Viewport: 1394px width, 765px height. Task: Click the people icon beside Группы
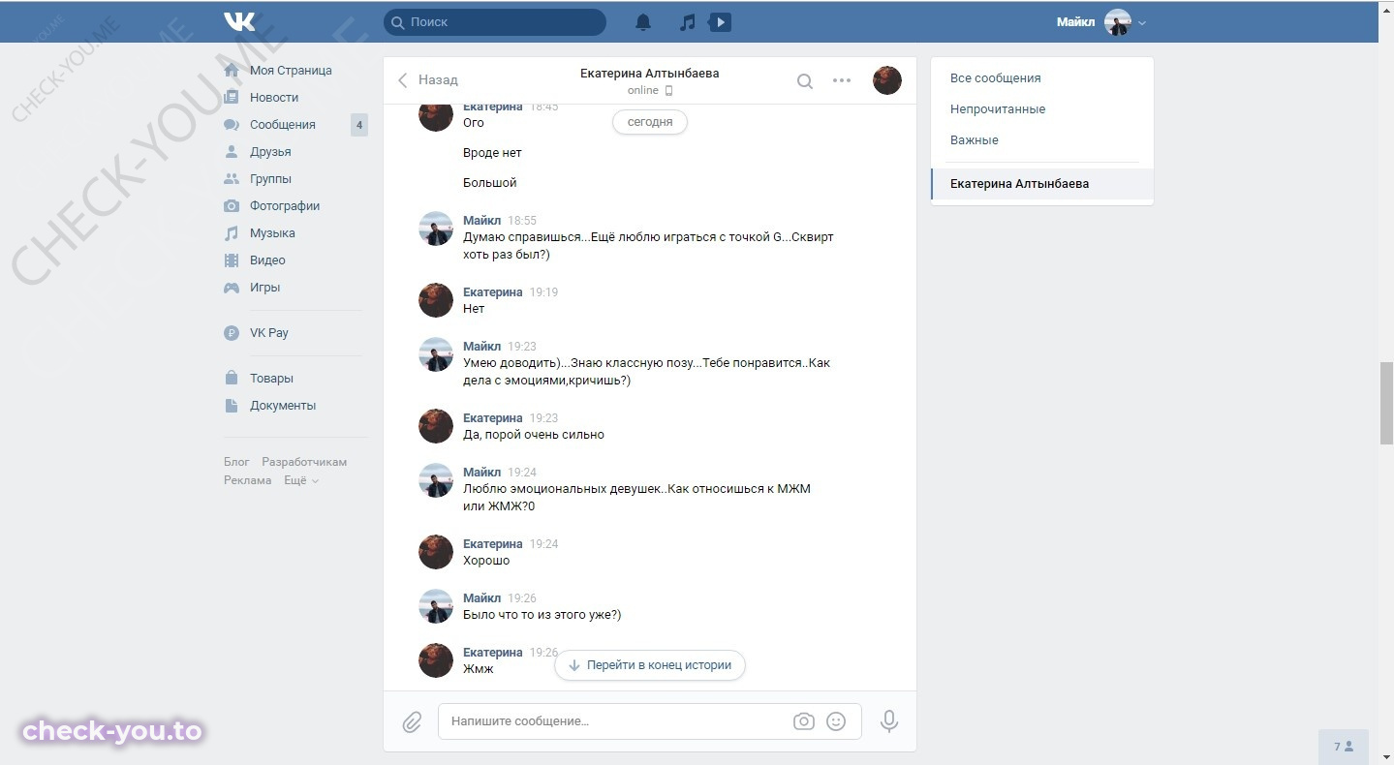pos(232,179)
